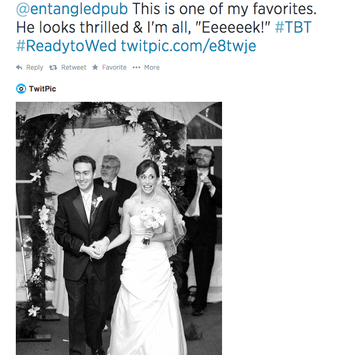Click the Retweet arrows icon
The width and height of the screenshot is (341, 355).
(53, 68)
